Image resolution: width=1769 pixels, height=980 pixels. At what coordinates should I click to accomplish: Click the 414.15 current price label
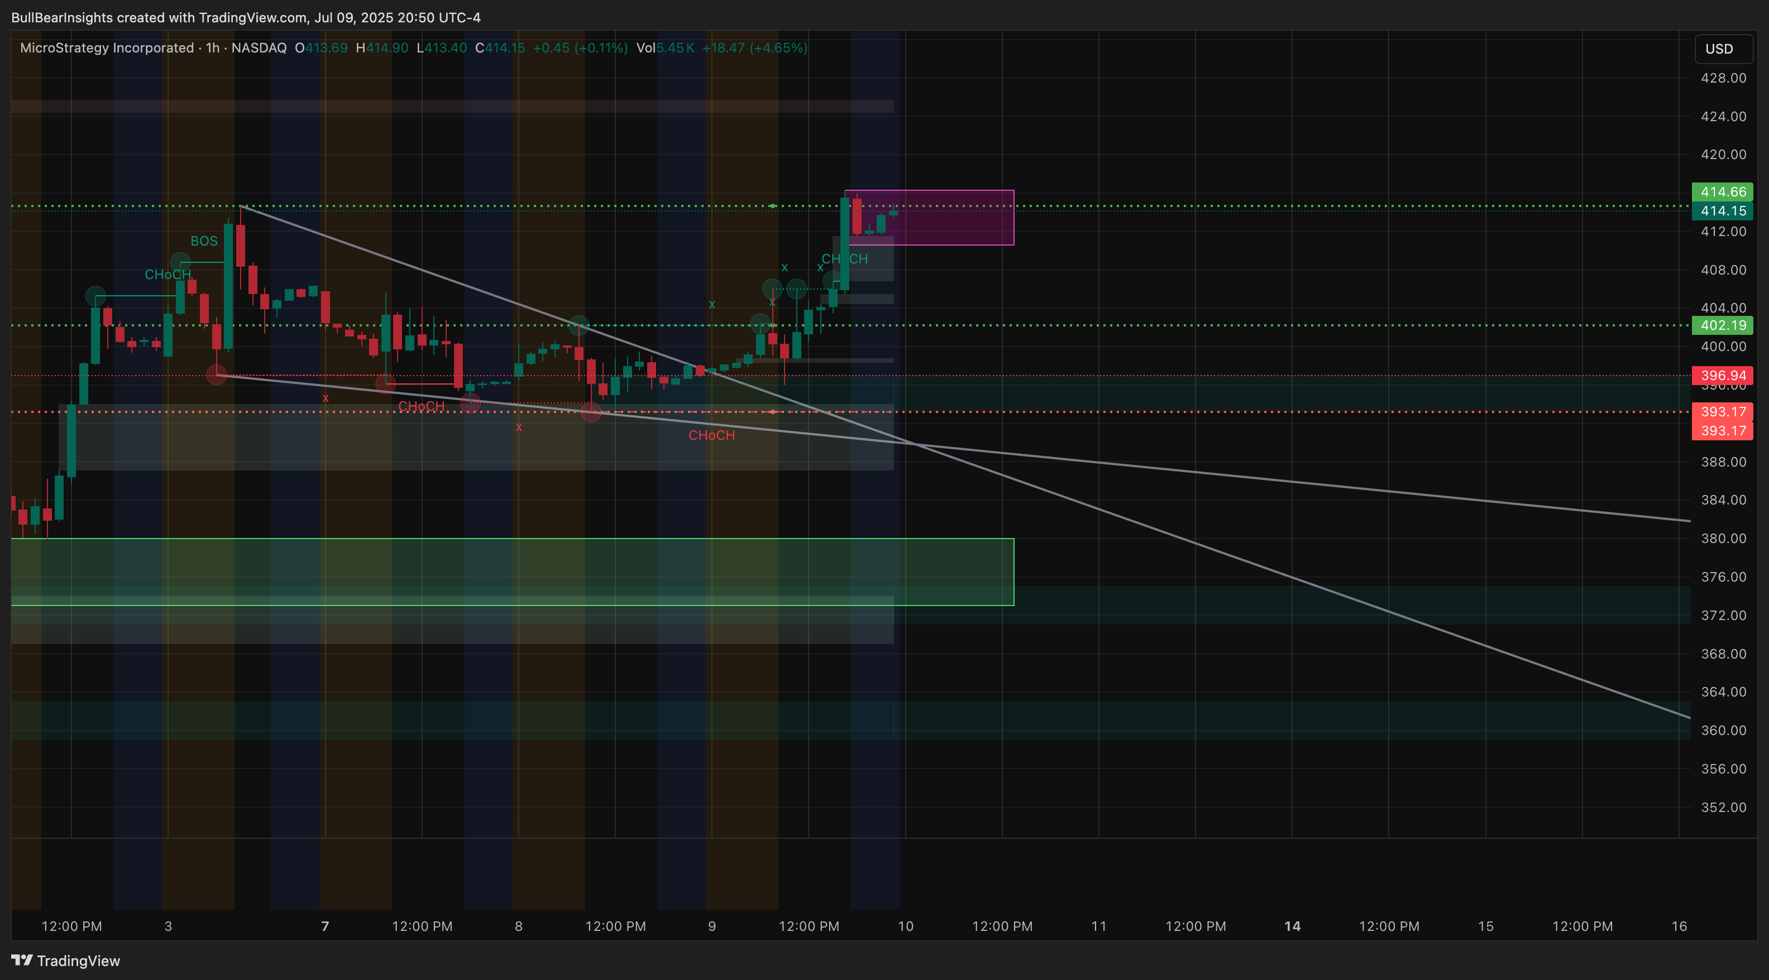[1722, 211]
